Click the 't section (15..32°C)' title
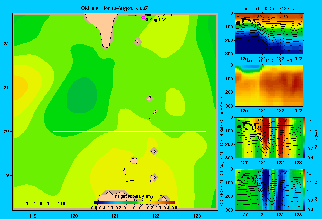This screenshot has width=322, height=219. coord(268,9)
